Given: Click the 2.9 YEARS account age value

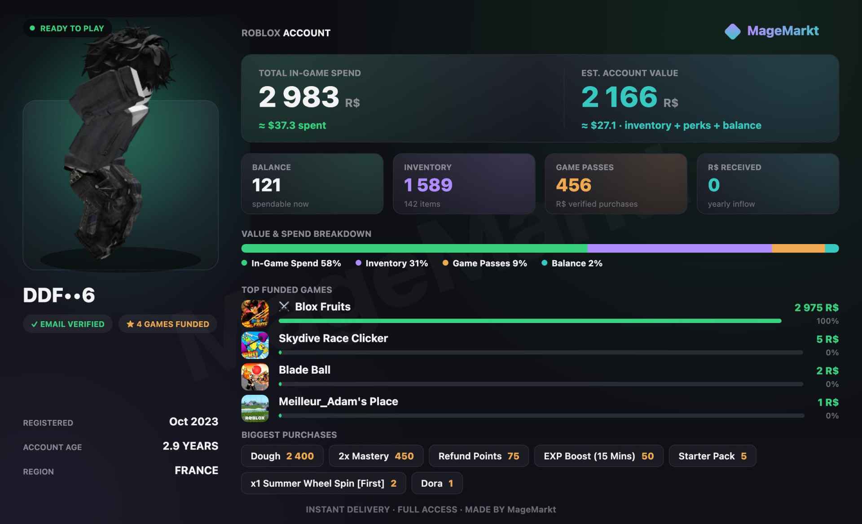Looking at the screenshot, I should click(x=190, y=446).
